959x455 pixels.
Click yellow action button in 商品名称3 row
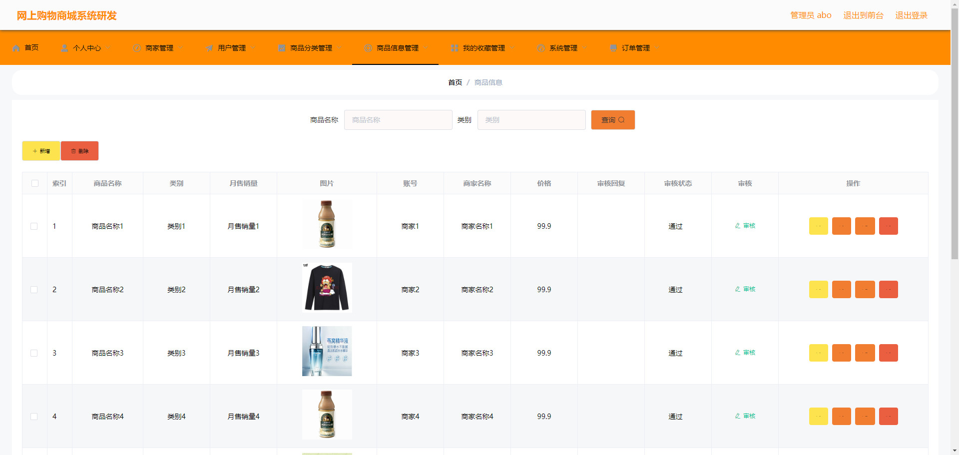819,353
